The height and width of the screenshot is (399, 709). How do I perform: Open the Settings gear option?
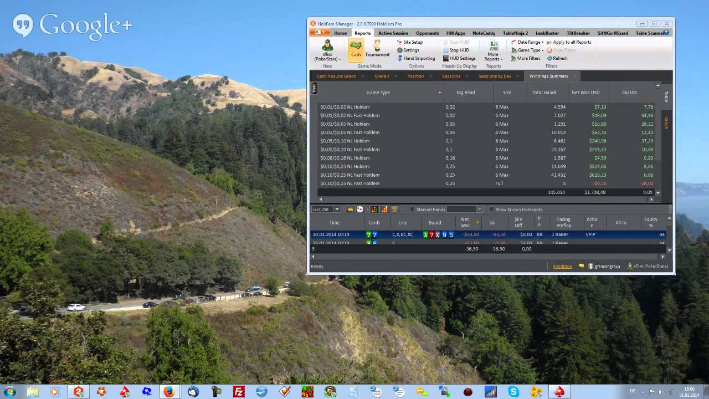[x=408, y=50]
